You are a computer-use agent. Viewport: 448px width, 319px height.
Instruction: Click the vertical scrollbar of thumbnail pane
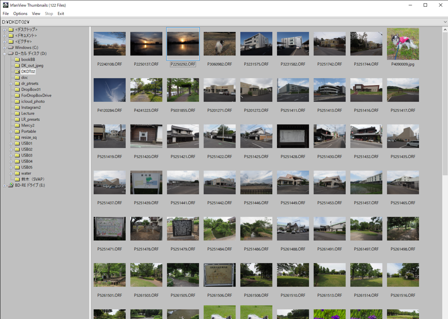(445, 173)
